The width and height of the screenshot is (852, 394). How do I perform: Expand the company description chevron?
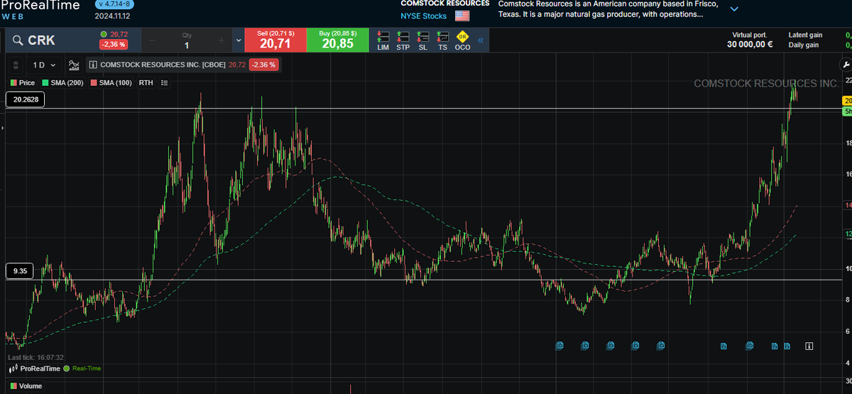point(734,9)
